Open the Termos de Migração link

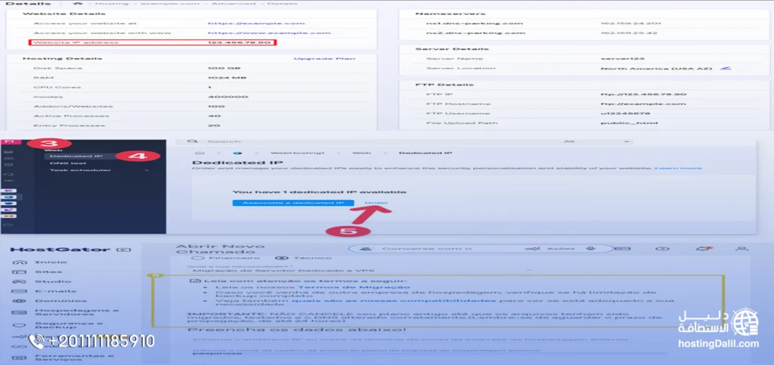tap(354, 287)
